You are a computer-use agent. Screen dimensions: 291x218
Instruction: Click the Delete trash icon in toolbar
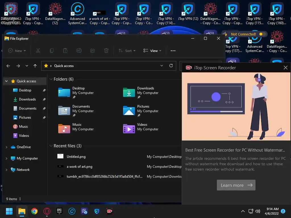[x=106, y=51]
